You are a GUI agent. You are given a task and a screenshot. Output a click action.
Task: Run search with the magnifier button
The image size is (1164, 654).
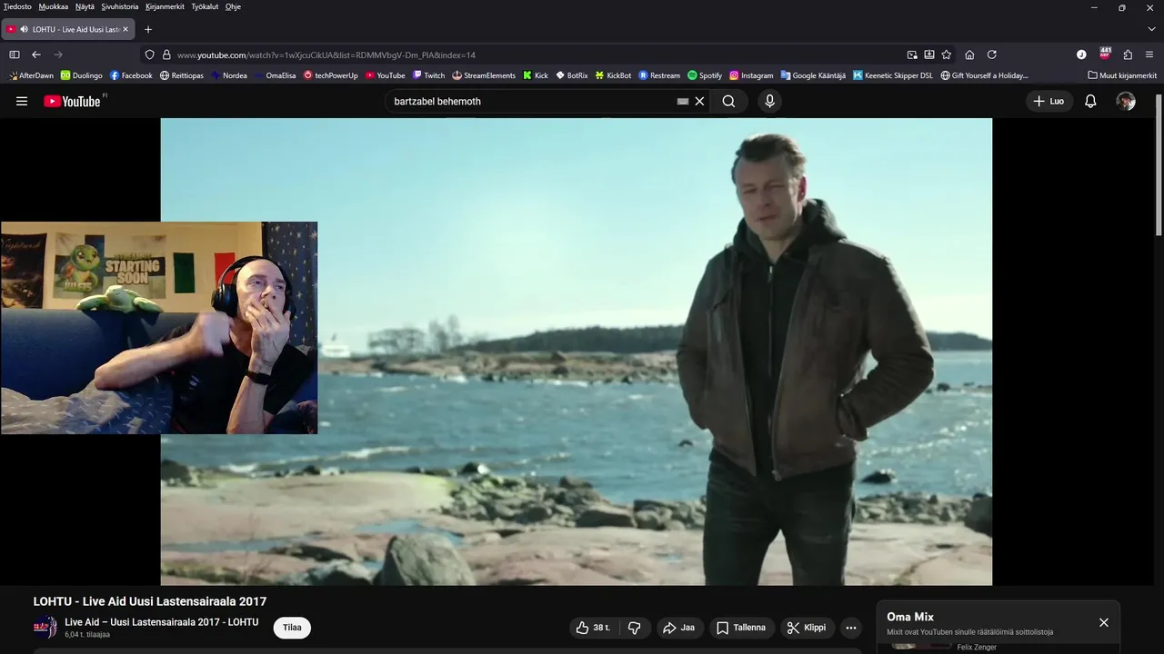(728, 101)
